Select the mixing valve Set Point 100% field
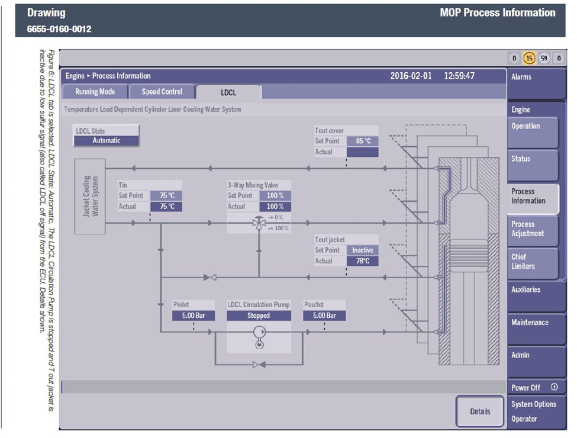The height and width of the screenshot is (438, 577). tap(275, 195)
